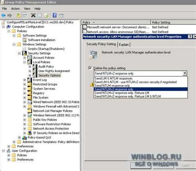Screen dimensions: 196x171
Task: Click dialog title bar help button
Action: 190,37
